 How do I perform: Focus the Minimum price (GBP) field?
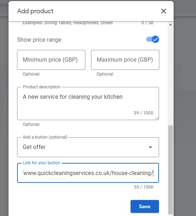click(51, 60)
